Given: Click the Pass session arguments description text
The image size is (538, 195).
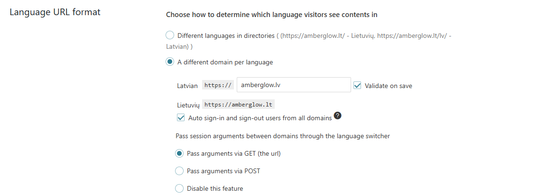Looking at the screenshot, I should pos(283,136).
